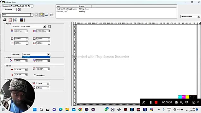The width and height of the screenshot is (201, 113).
Task: Click the grayed-out save preset icon
Action: (36, 15)
